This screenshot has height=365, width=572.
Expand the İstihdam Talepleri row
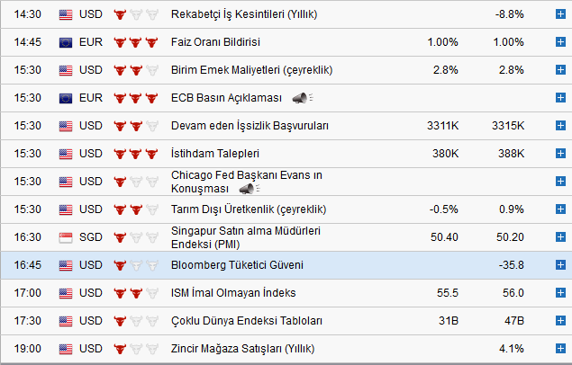(559, 154)
